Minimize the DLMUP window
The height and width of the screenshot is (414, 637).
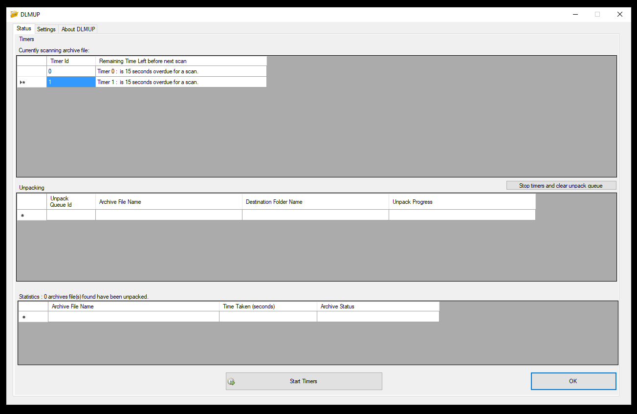click(575, 14)
